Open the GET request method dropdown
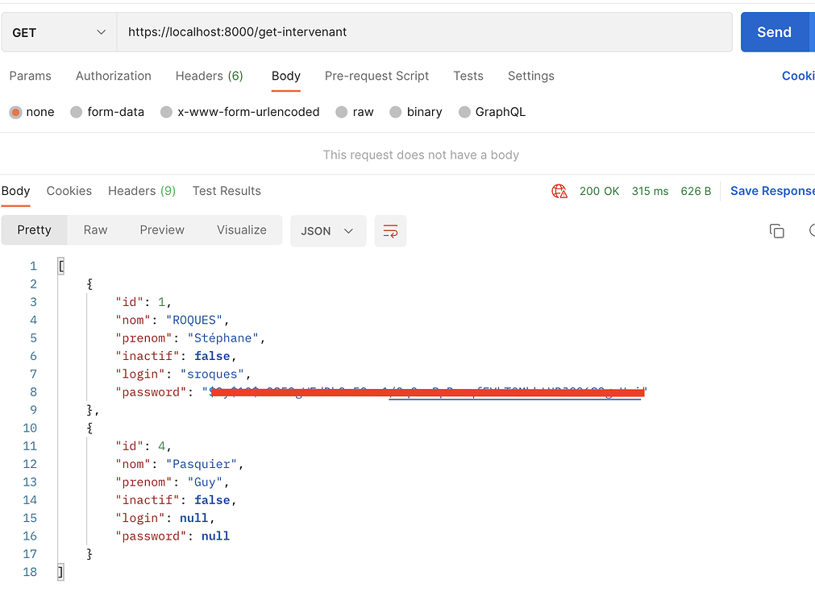Screen dimensions: 815x604 tap(58, 31)
